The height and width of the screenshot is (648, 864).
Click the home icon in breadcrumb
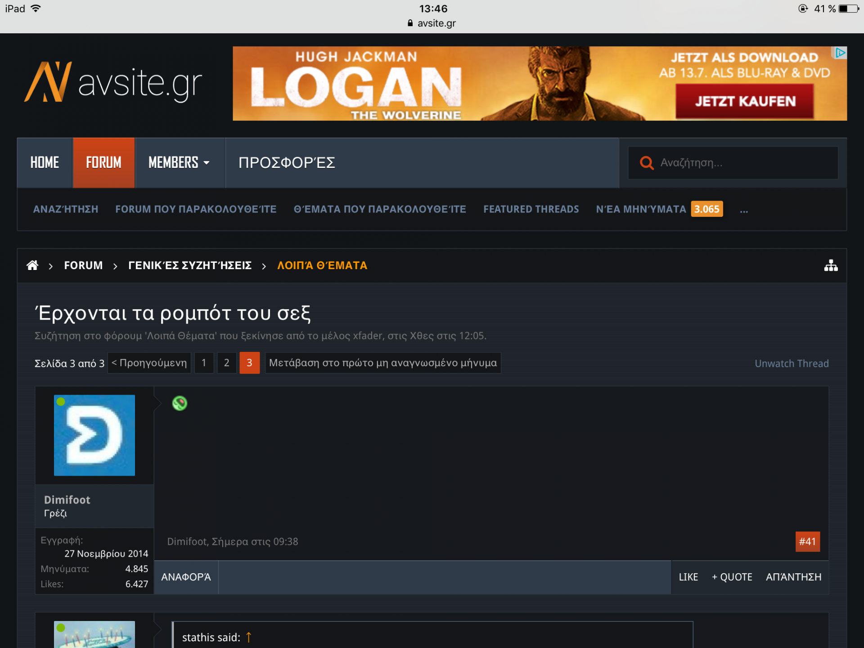32,265
